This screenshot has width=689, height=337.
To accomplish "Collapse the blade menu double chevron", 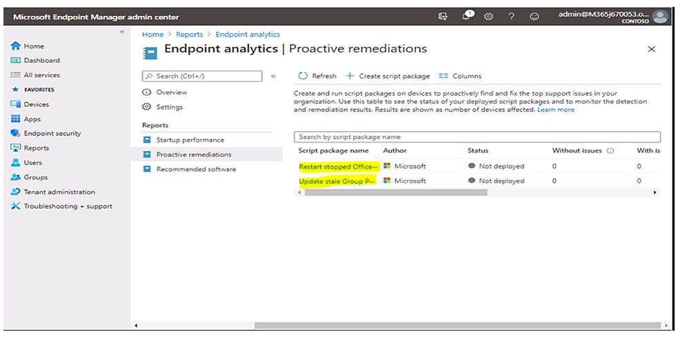I will point(273,76).
